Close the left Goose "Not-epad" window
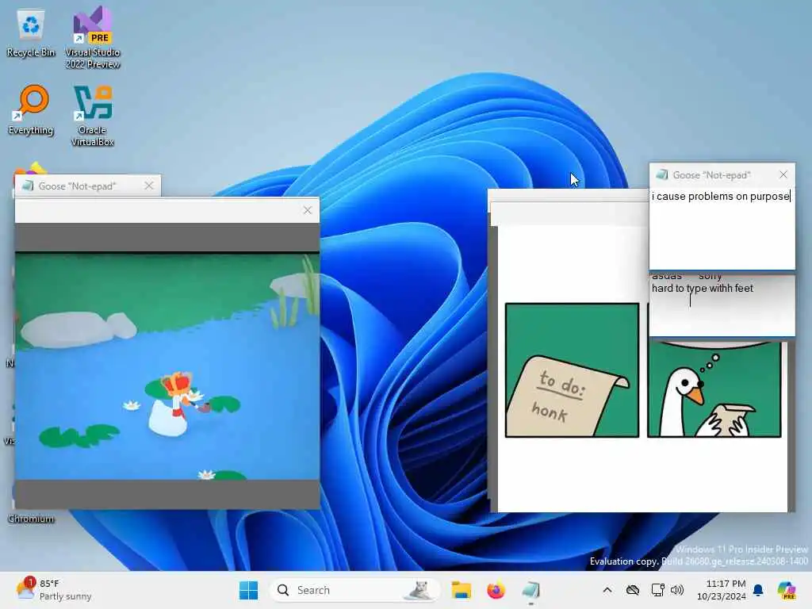The height and width of the screenshot is (609, 812). (x=149, y=186)
